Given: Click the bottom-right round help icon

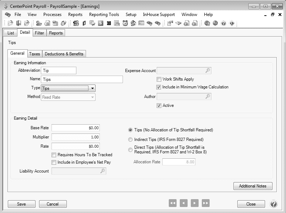Looking at the screenshot, I should pos(274,204).
